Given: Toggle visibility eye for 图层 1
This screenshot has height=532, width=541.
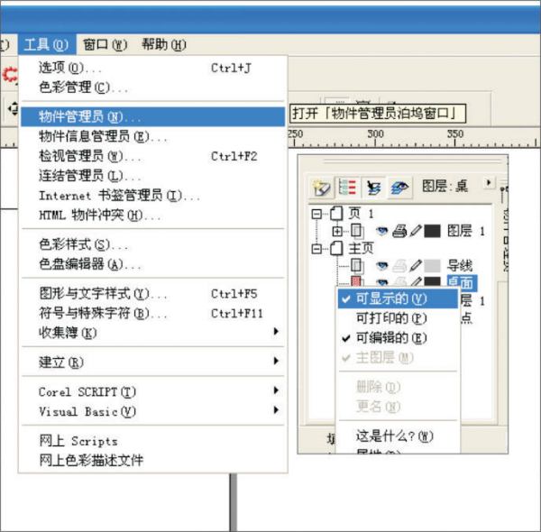Looking at the screenshot, I should pyautogui.click(x=381, y=231).
